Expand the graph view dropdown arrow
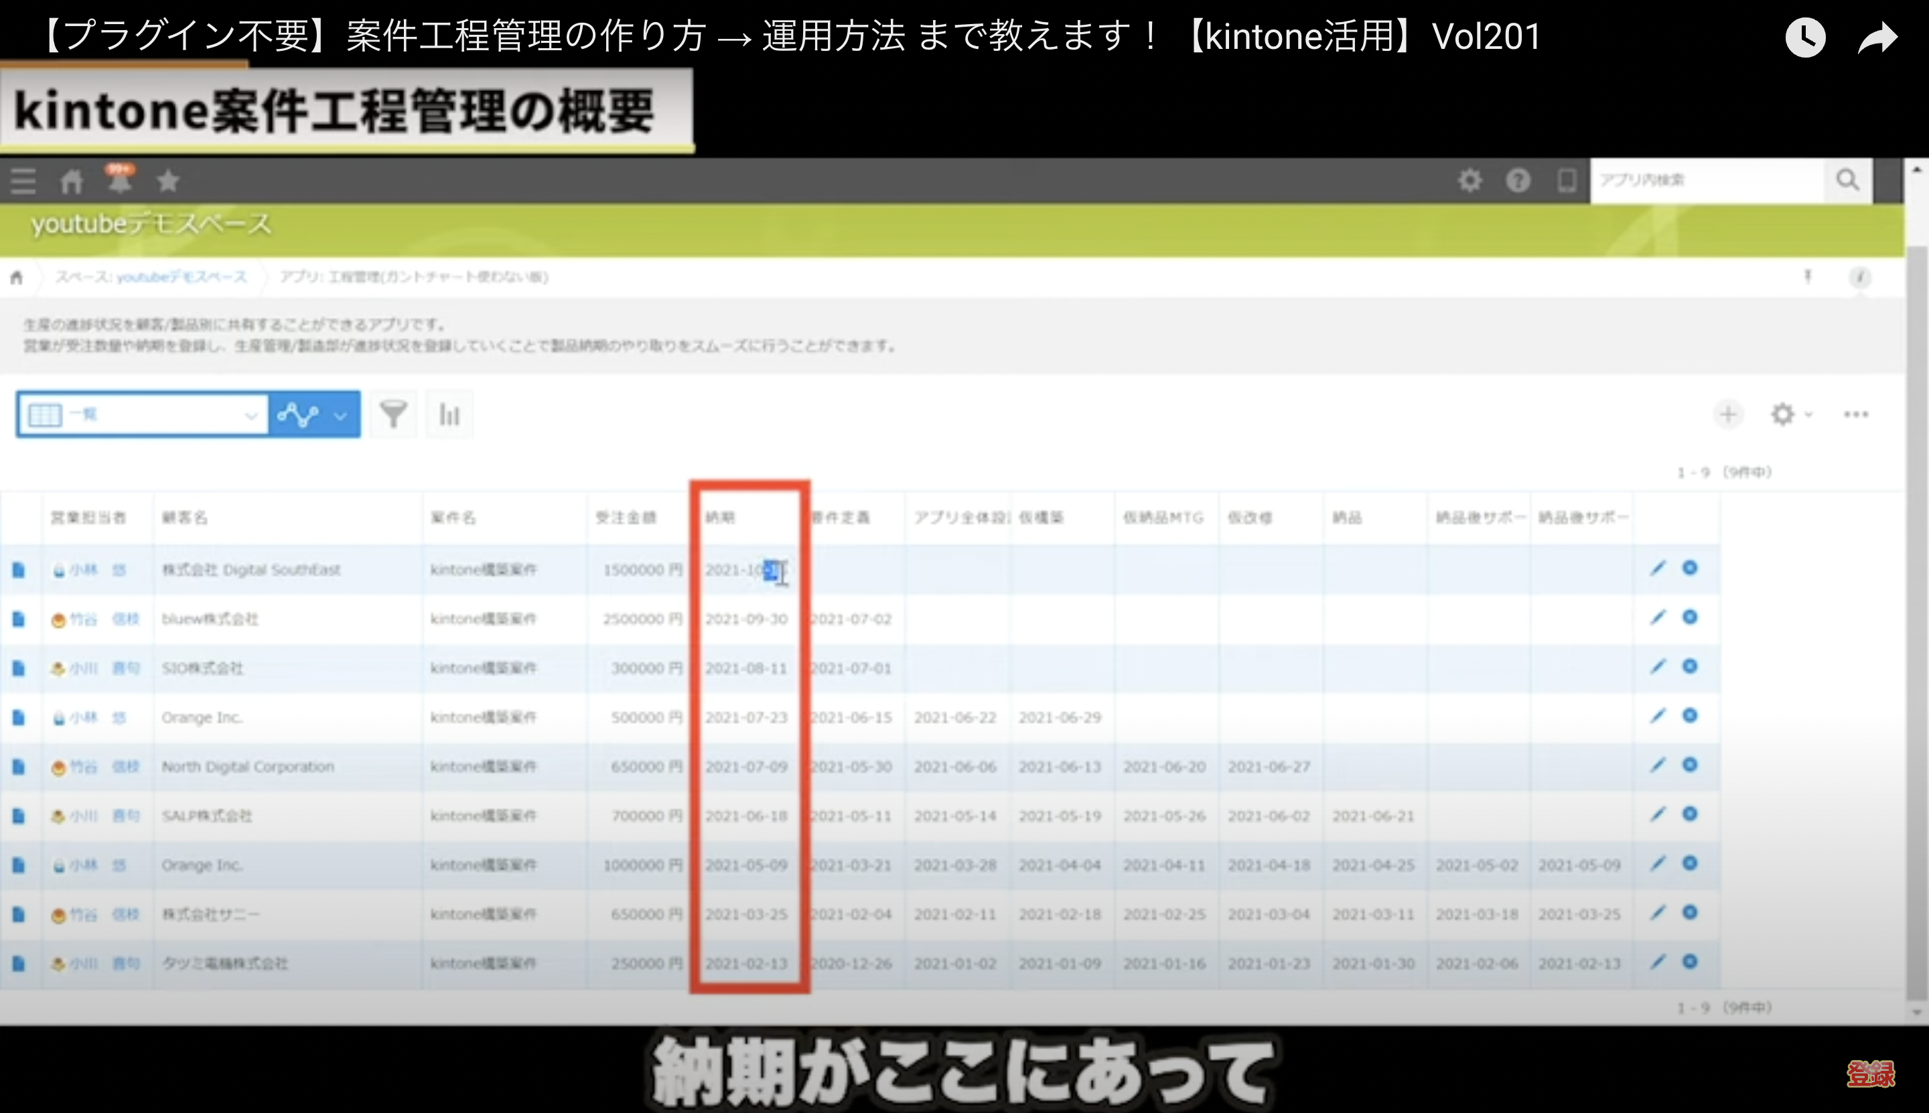Screen dimensions: 1929x1113 [x=341, y=415]
